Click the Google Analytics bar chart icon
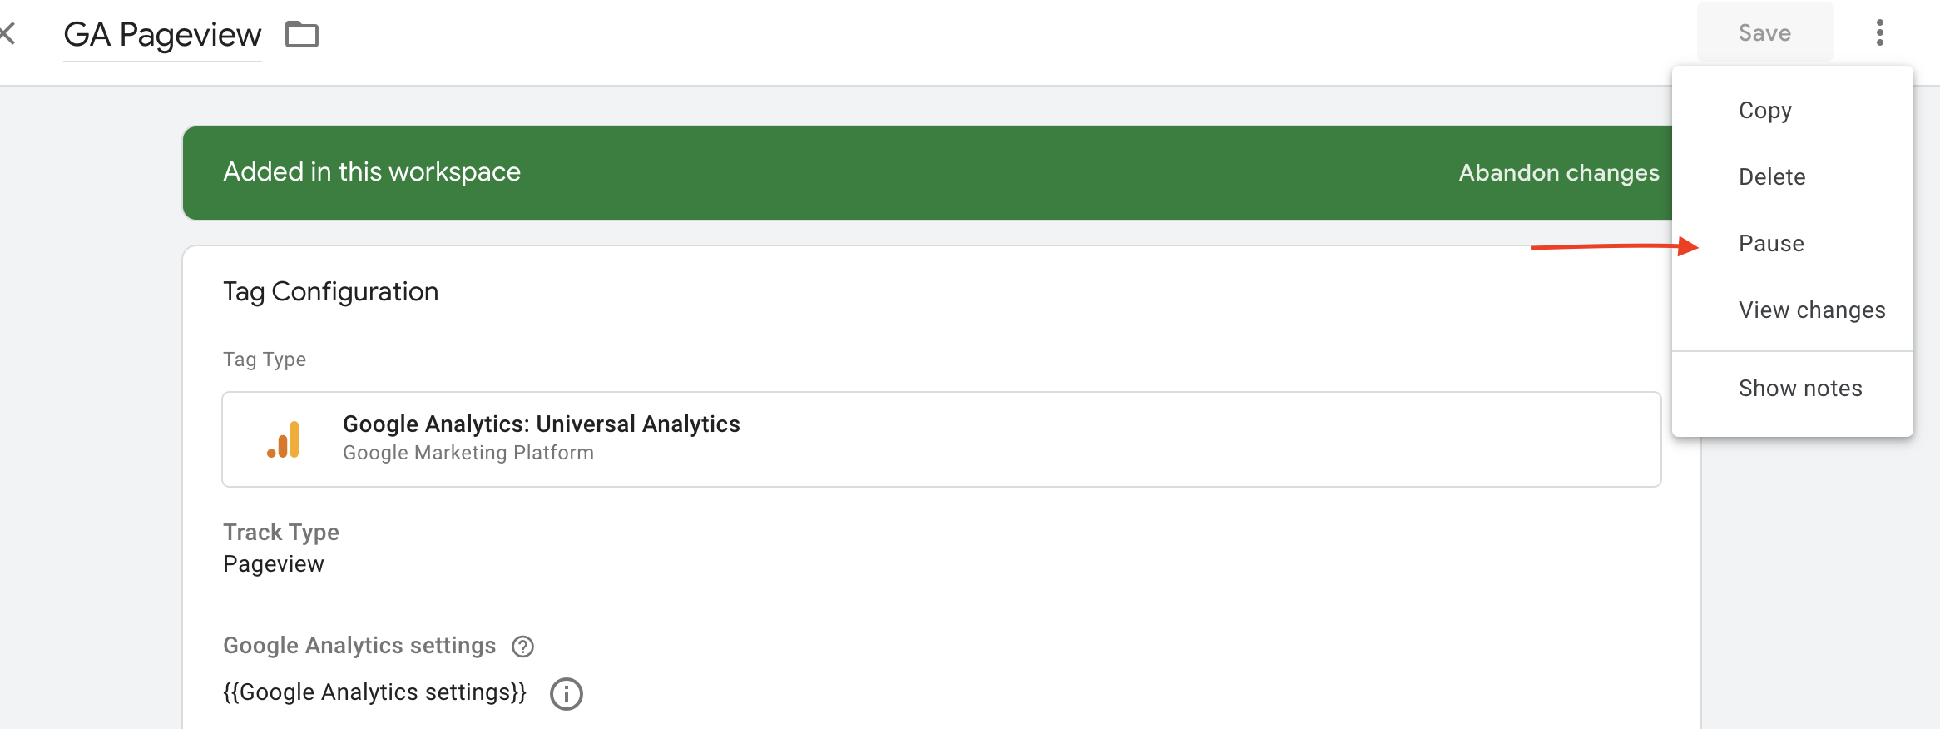The height and width of the screenshot is (729, 1940). coord(284,439)
